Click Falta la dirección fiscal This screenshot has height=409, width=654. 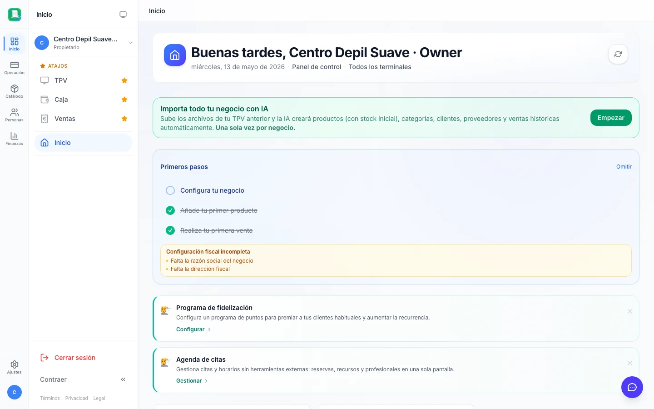[x=200, y=269]
